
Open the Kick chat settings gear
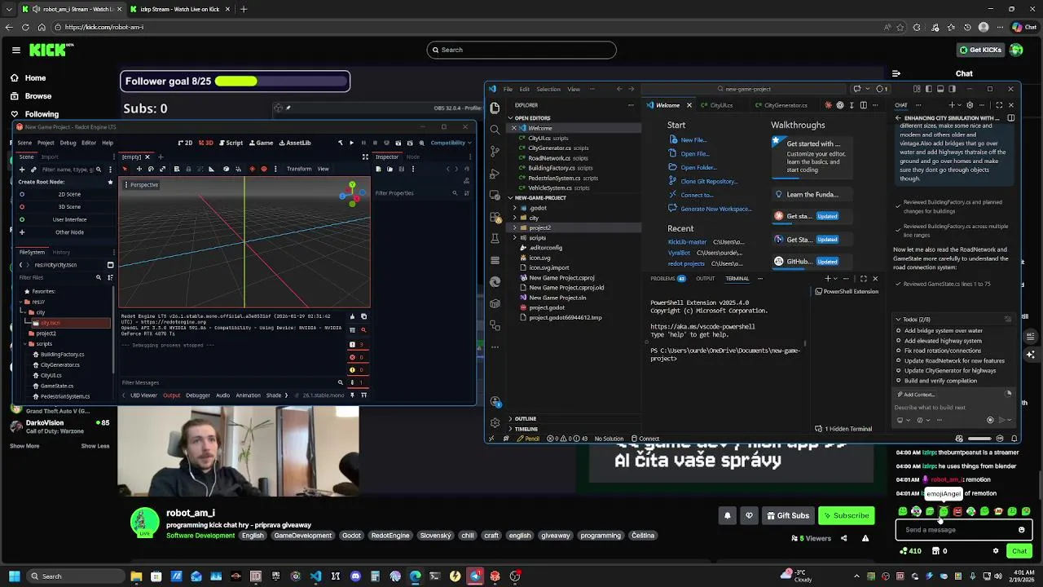[995, 551]
